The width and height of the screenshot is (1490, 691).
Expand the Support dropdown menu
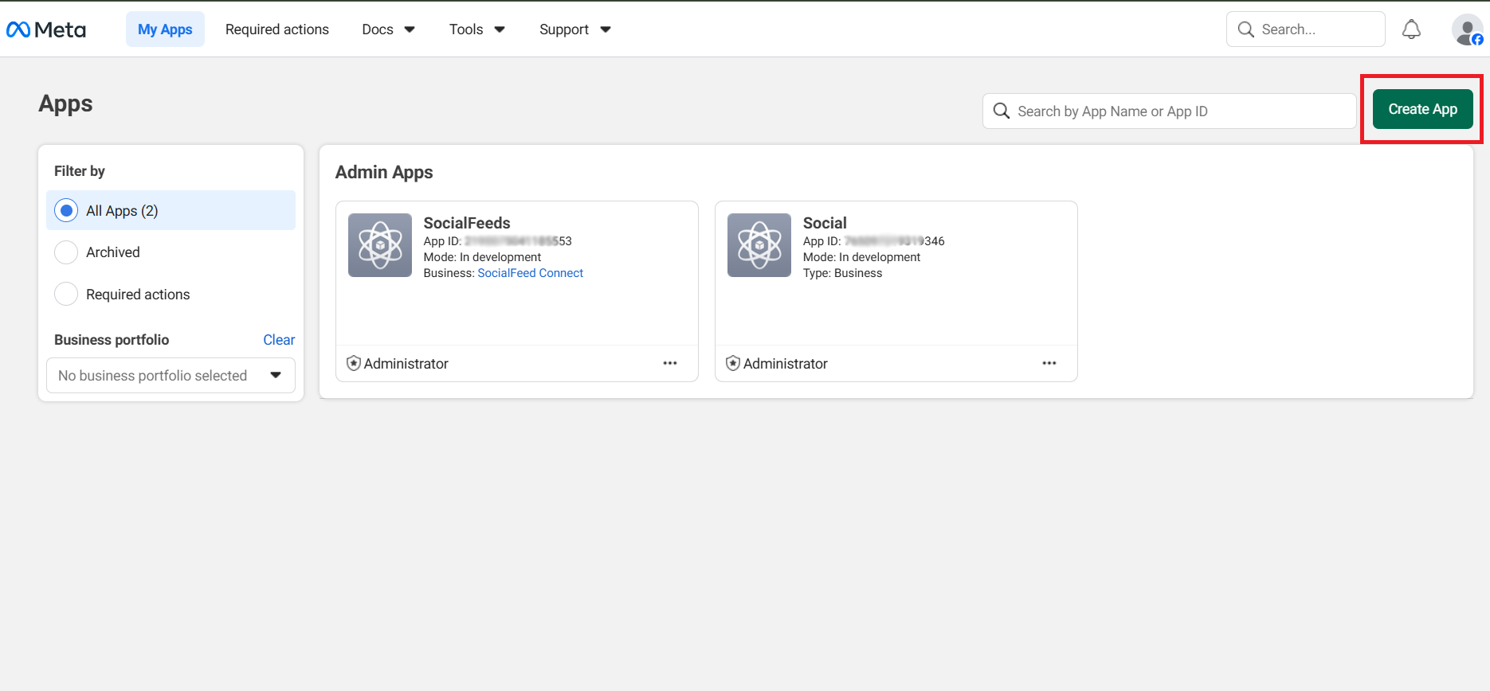(x=574, y=29)
